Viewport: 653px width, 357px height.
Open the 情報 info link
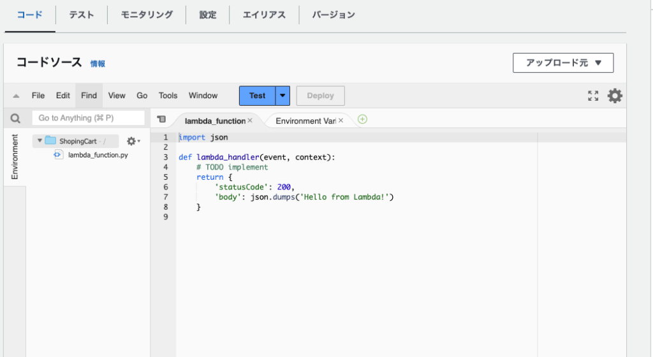click(98, 64)
